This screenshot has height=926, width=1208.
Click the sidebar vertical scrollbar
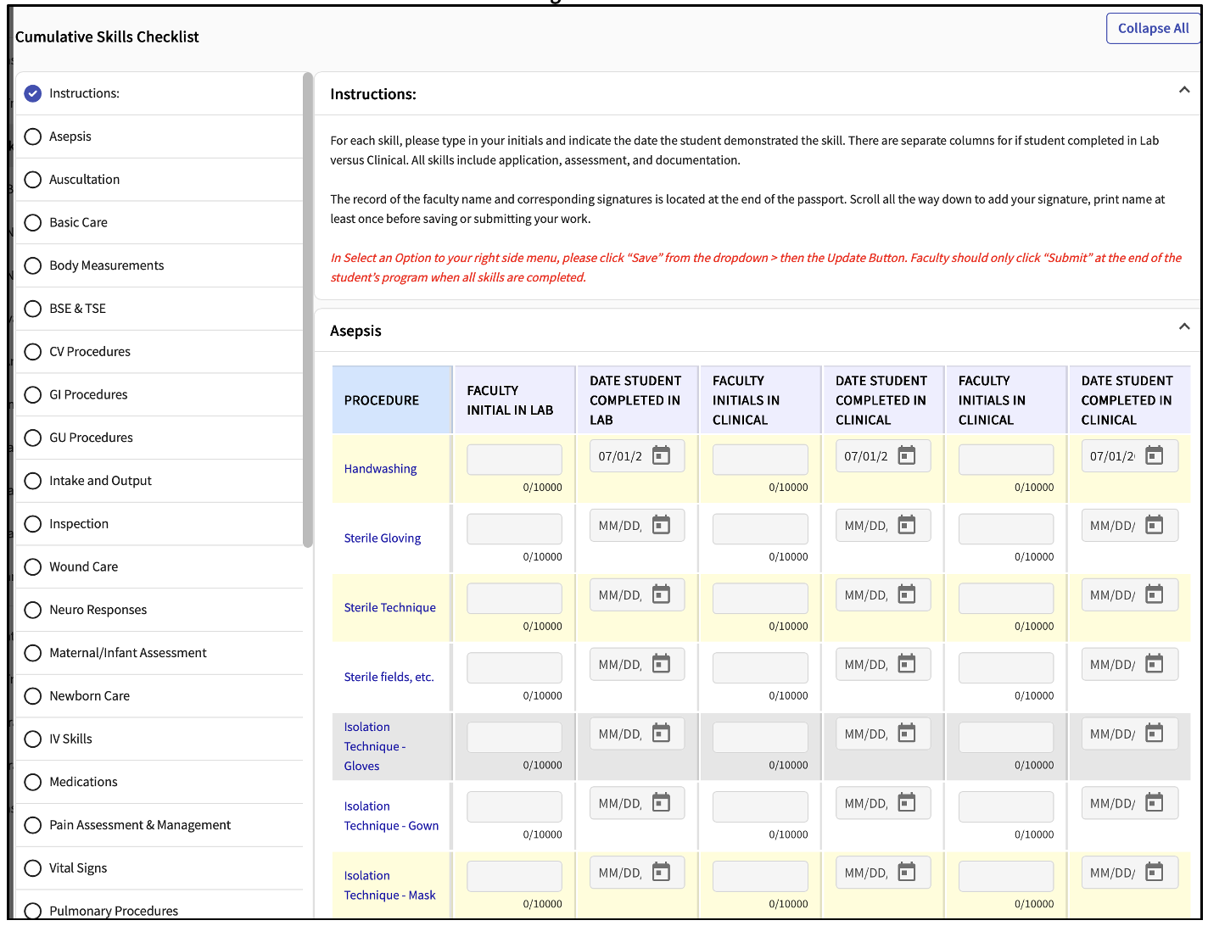click(x=308, y=310)
